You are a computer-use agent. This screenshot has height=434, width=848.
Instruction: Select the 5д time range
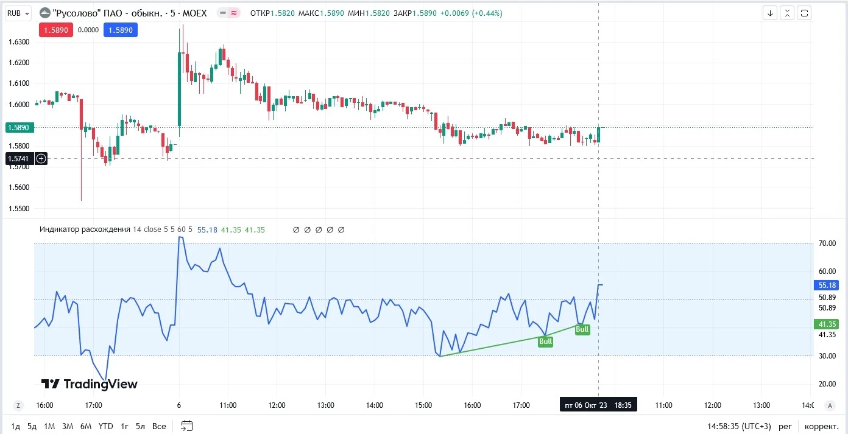click(x=32, y=426)
